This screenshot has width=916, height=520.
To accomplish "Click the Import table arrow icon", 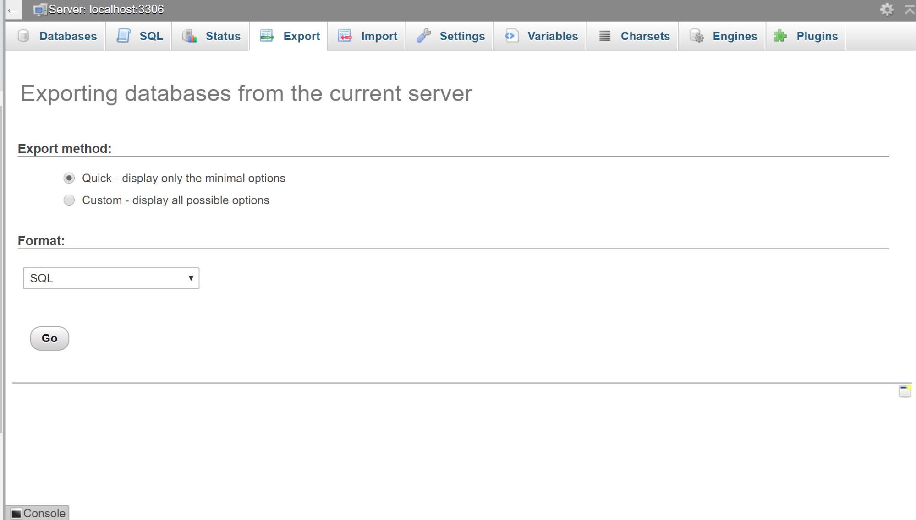I will coord(345,36).
